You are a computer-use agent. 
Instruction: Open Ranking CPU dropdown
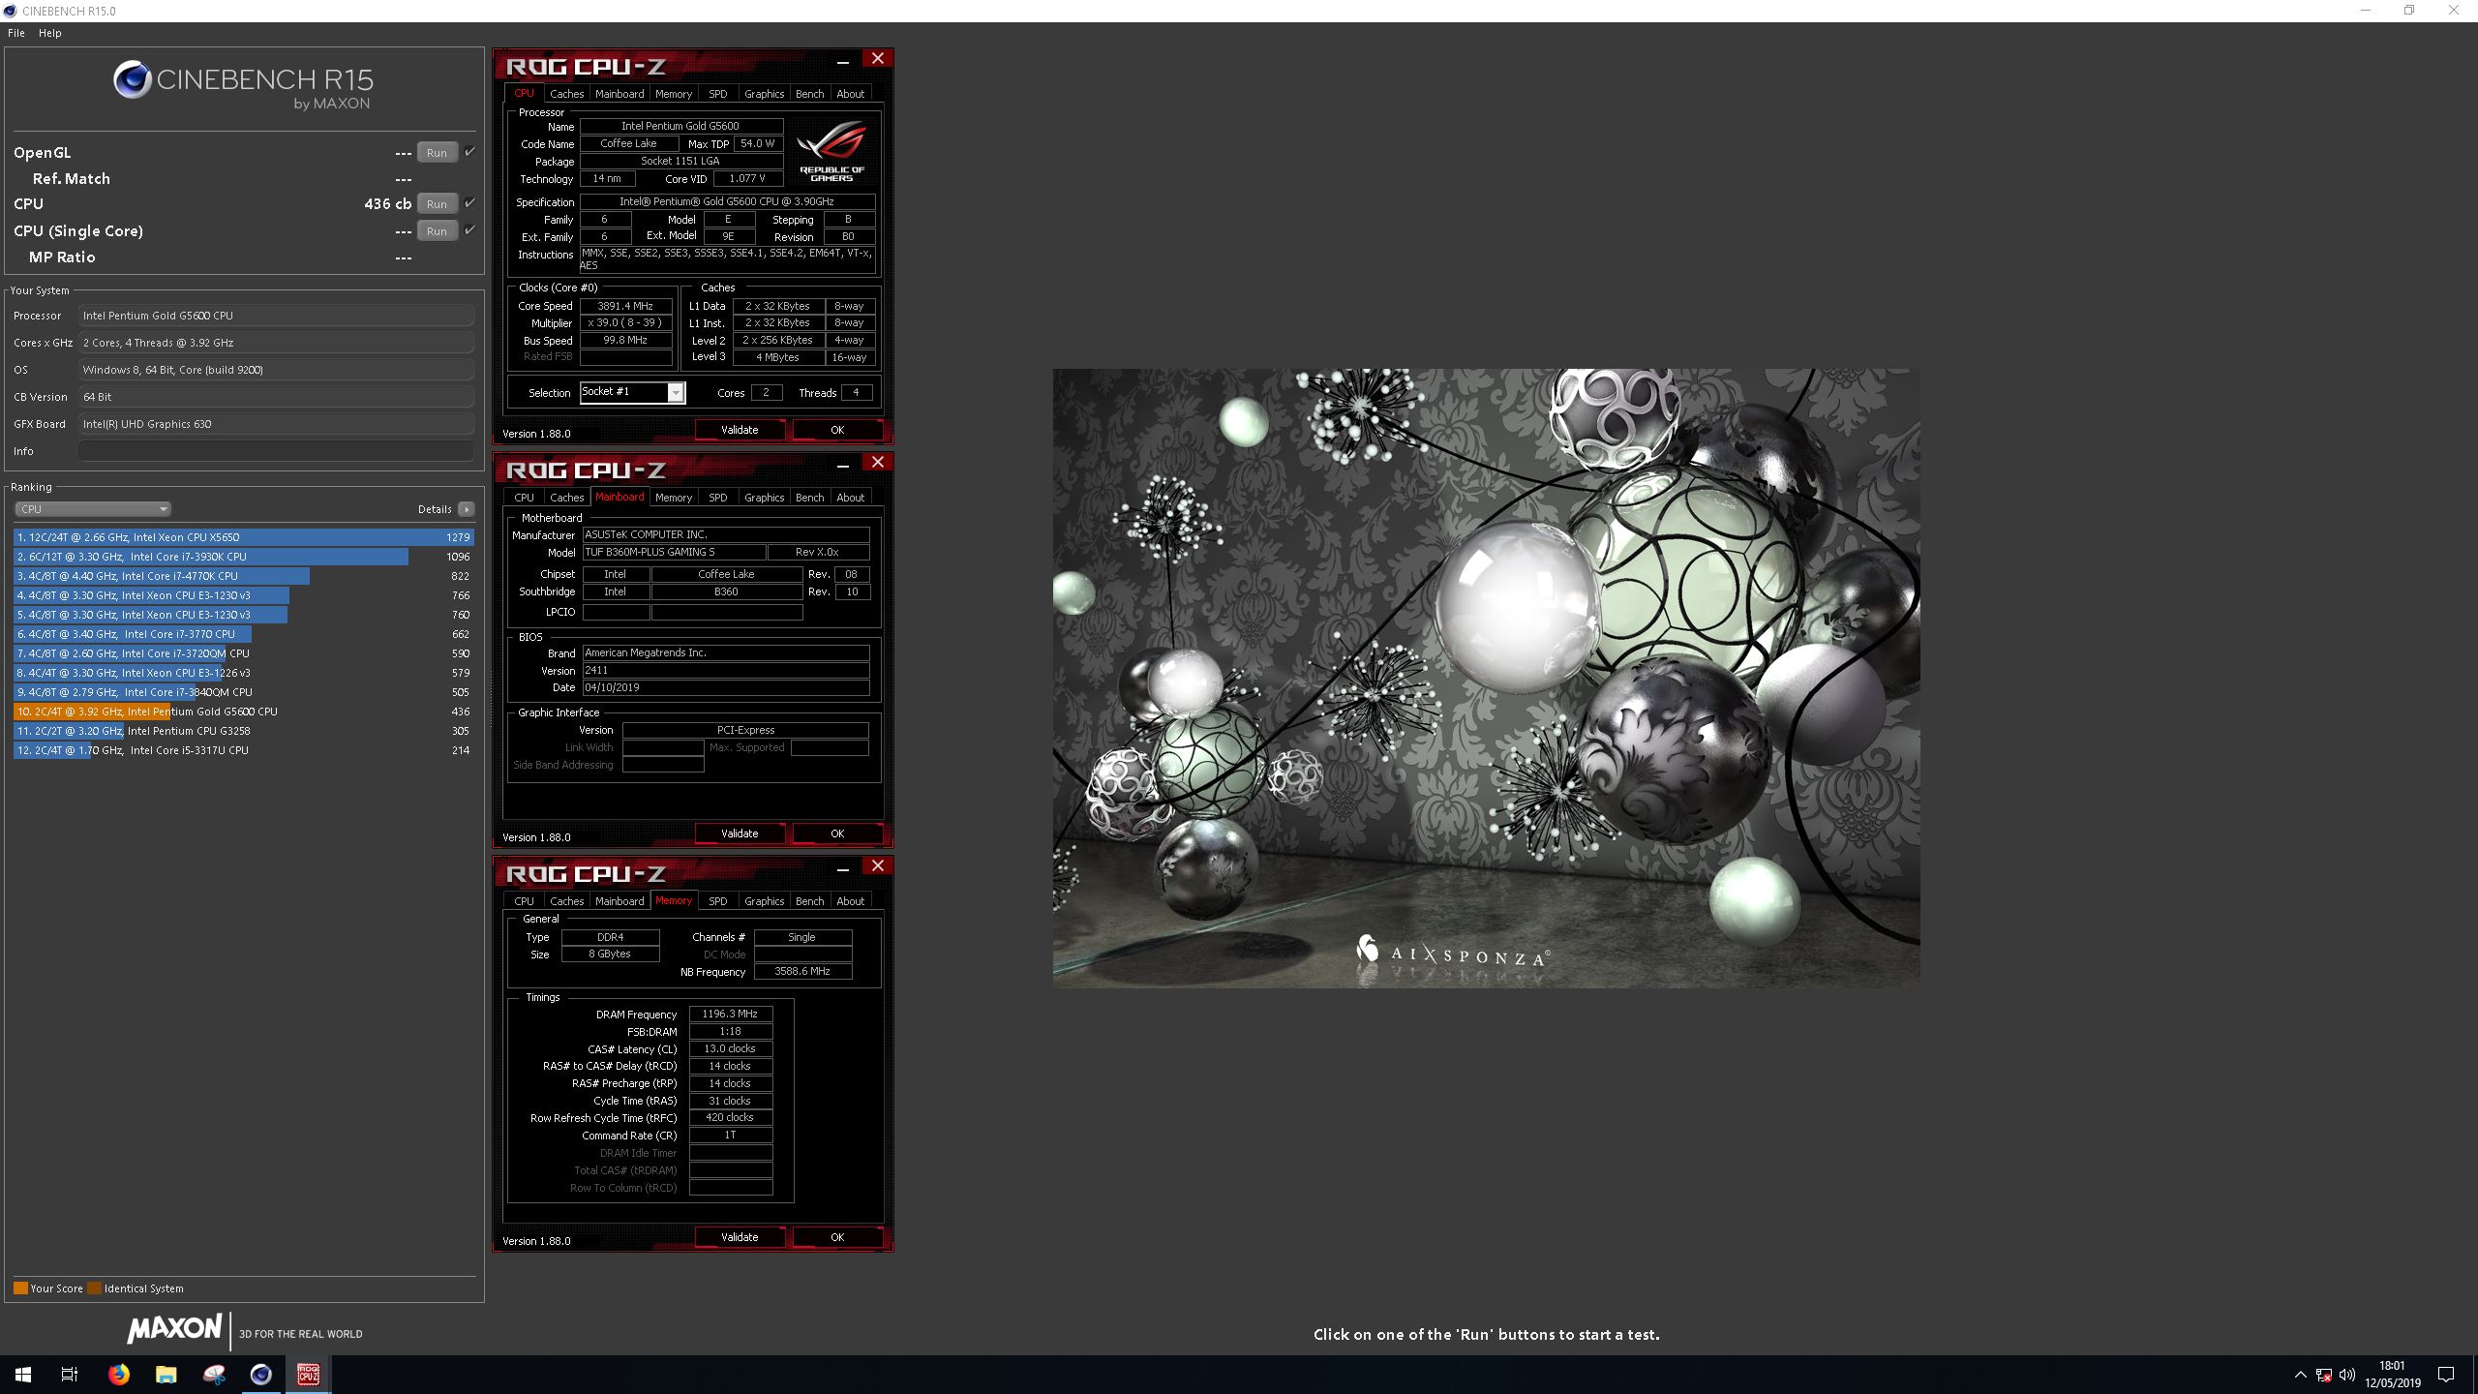click(x=93, y=509)
